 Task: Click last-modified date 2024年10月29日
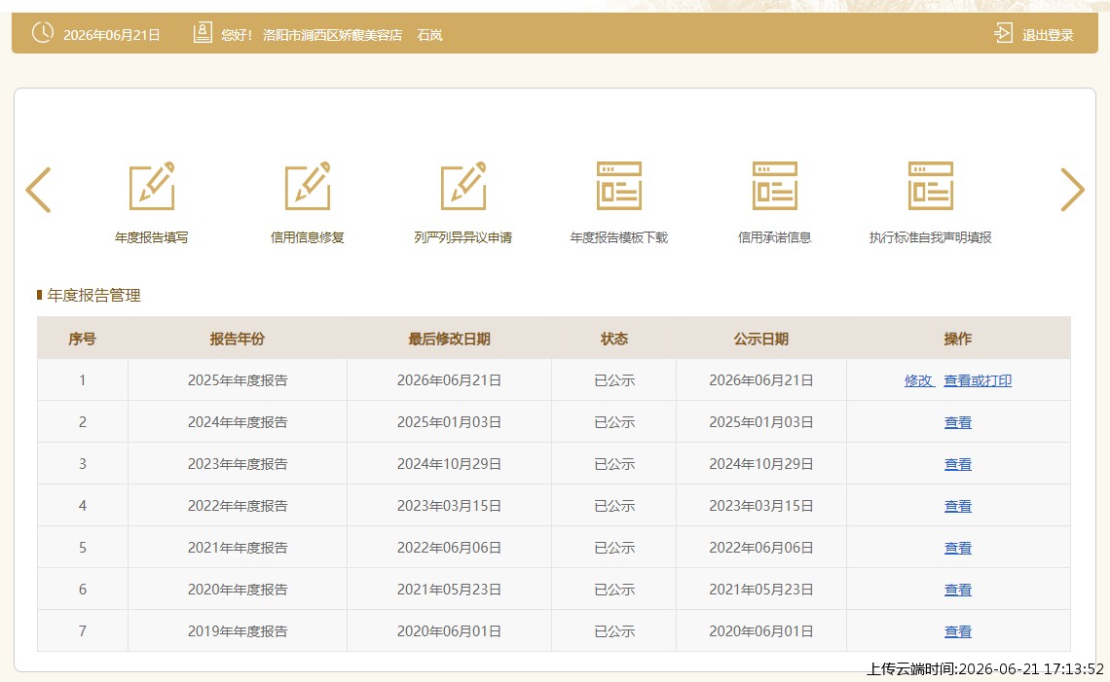[x=449, y=463]
